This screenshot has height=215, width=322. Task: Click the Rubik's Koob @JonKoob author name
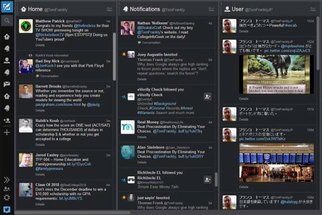coord(55,121)
